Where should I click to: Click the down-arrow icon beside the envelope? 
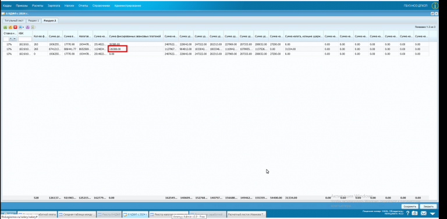pos(432,214)
